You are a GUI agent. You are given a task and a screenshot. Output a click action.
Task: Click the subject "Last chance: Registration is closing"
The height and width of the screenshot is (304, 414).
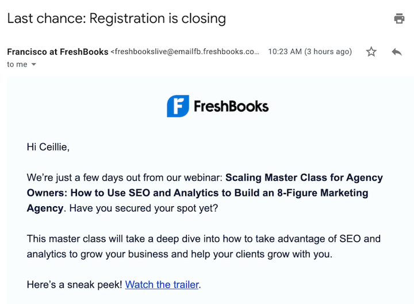click(x=116, y=19)
